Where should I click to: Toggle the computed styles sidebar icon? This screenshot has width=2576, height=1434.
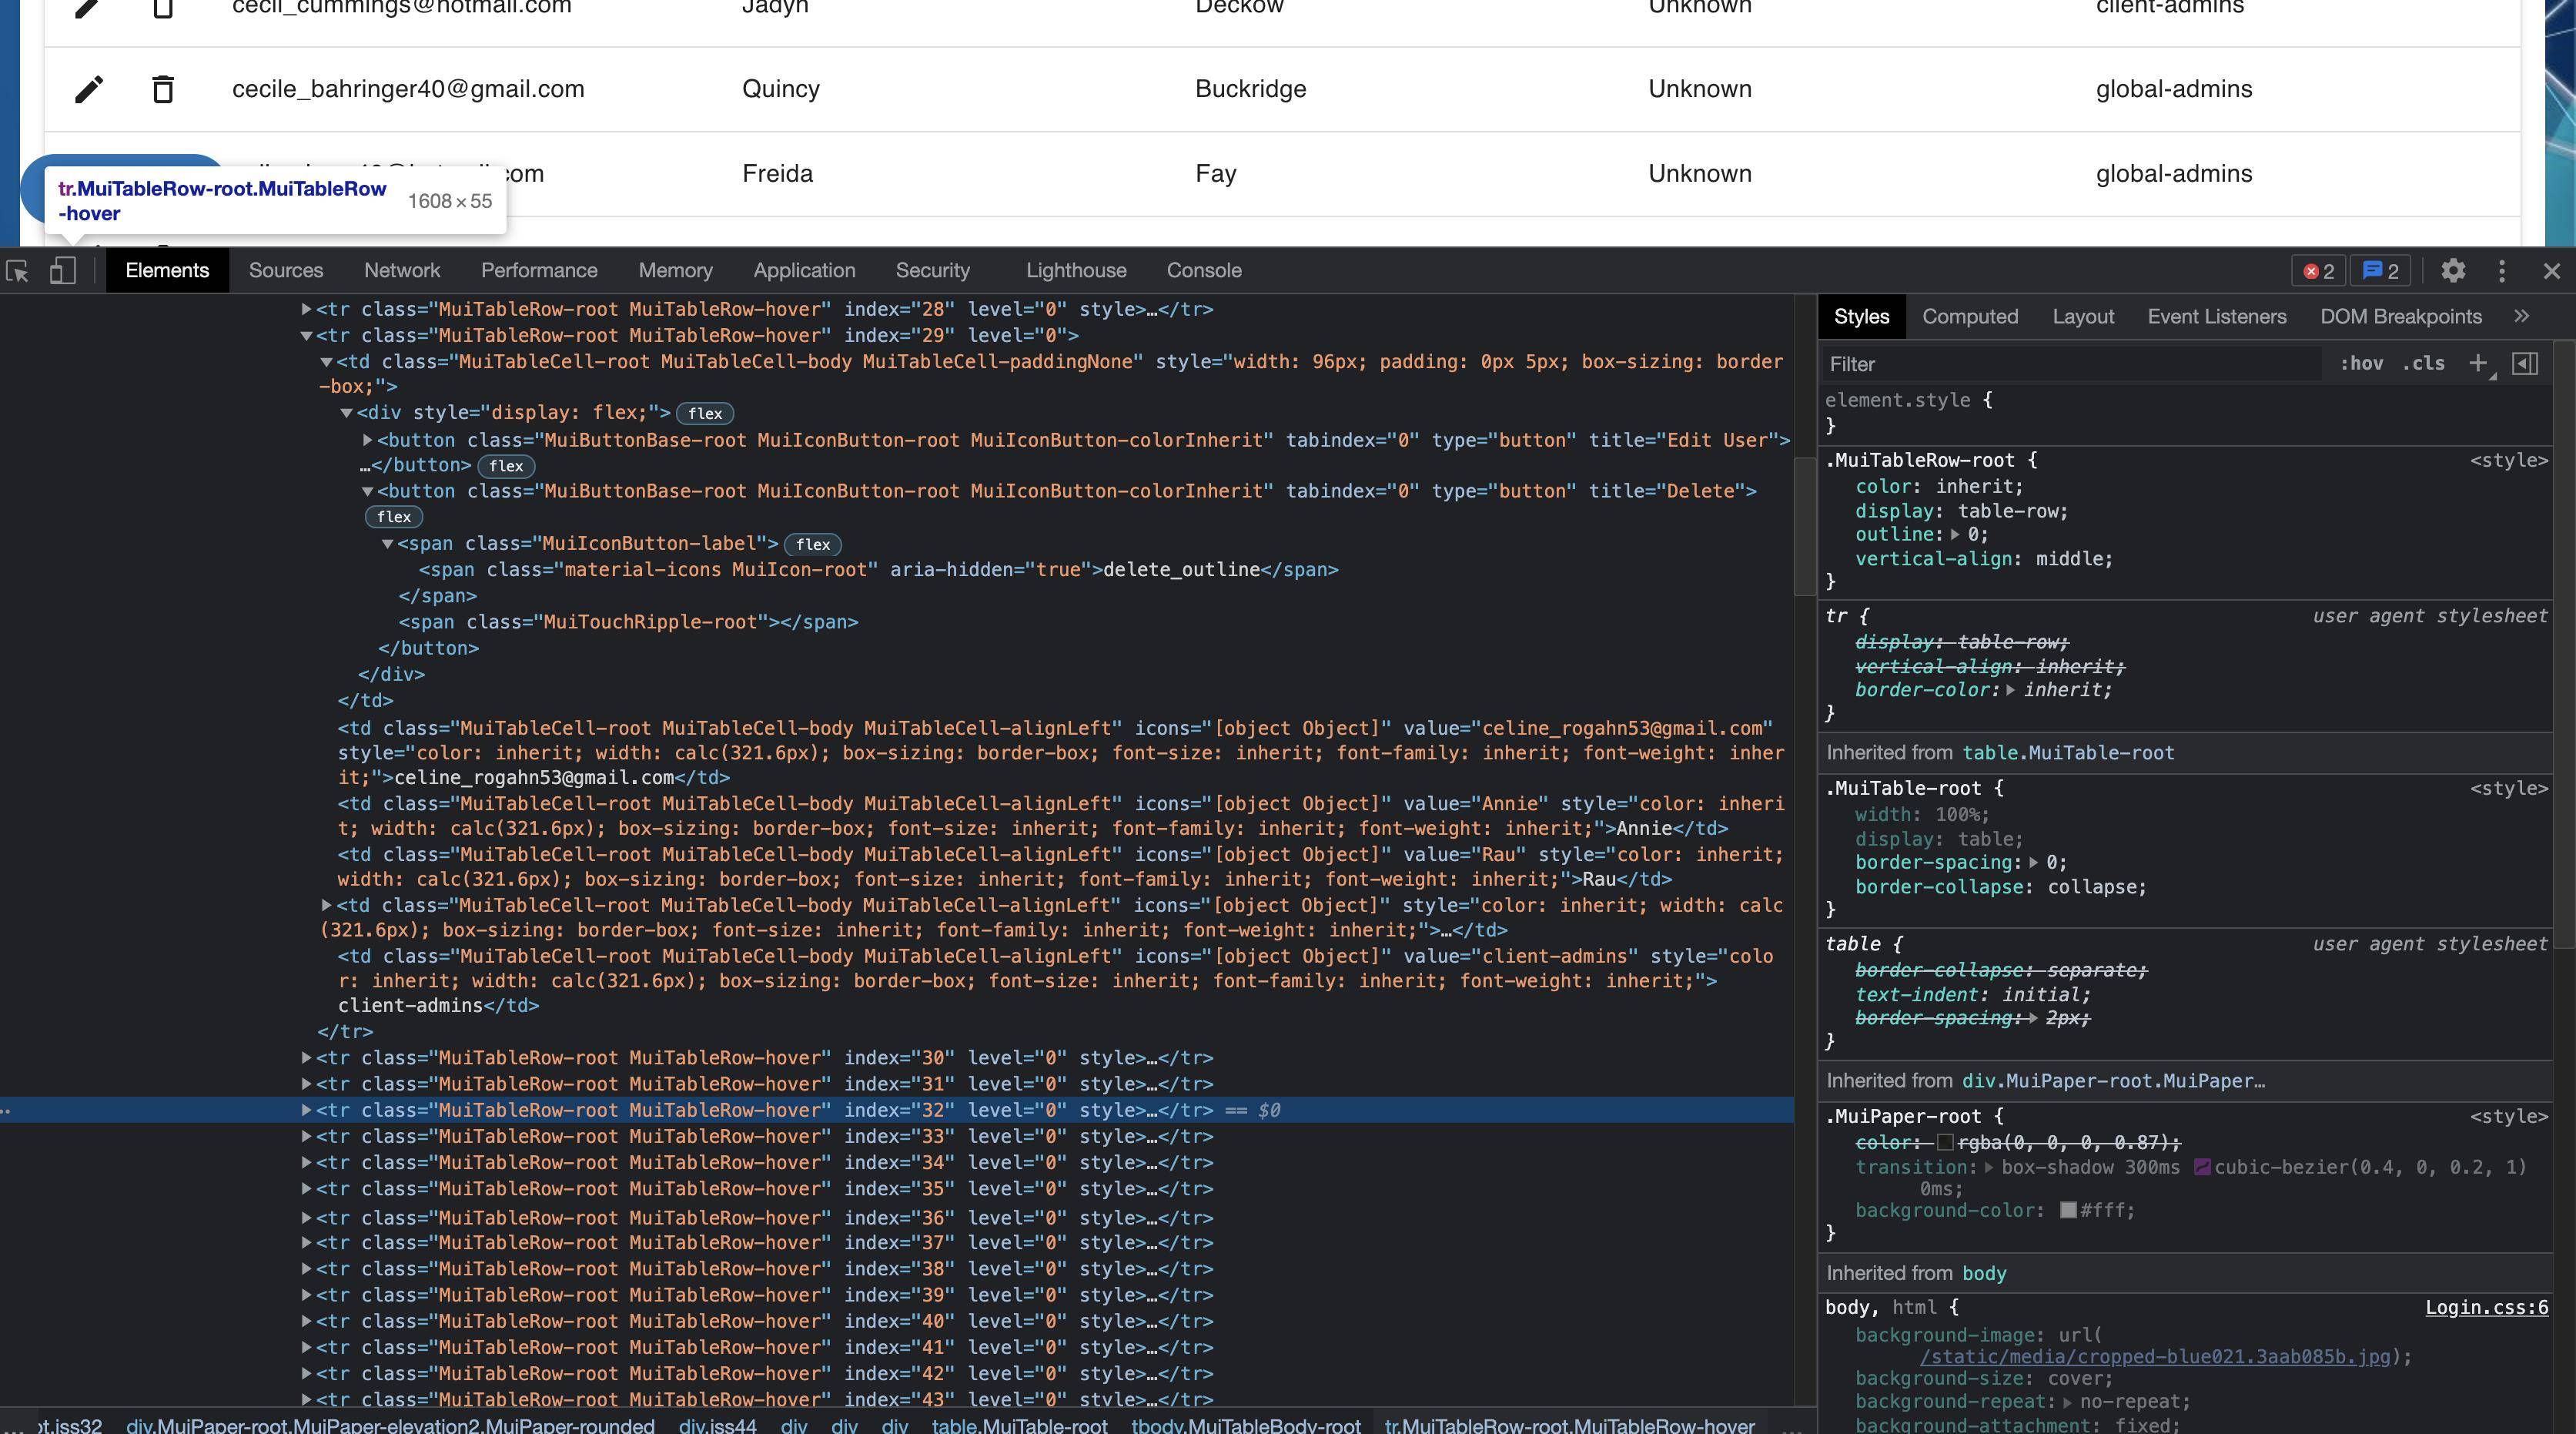(2525, 364)
